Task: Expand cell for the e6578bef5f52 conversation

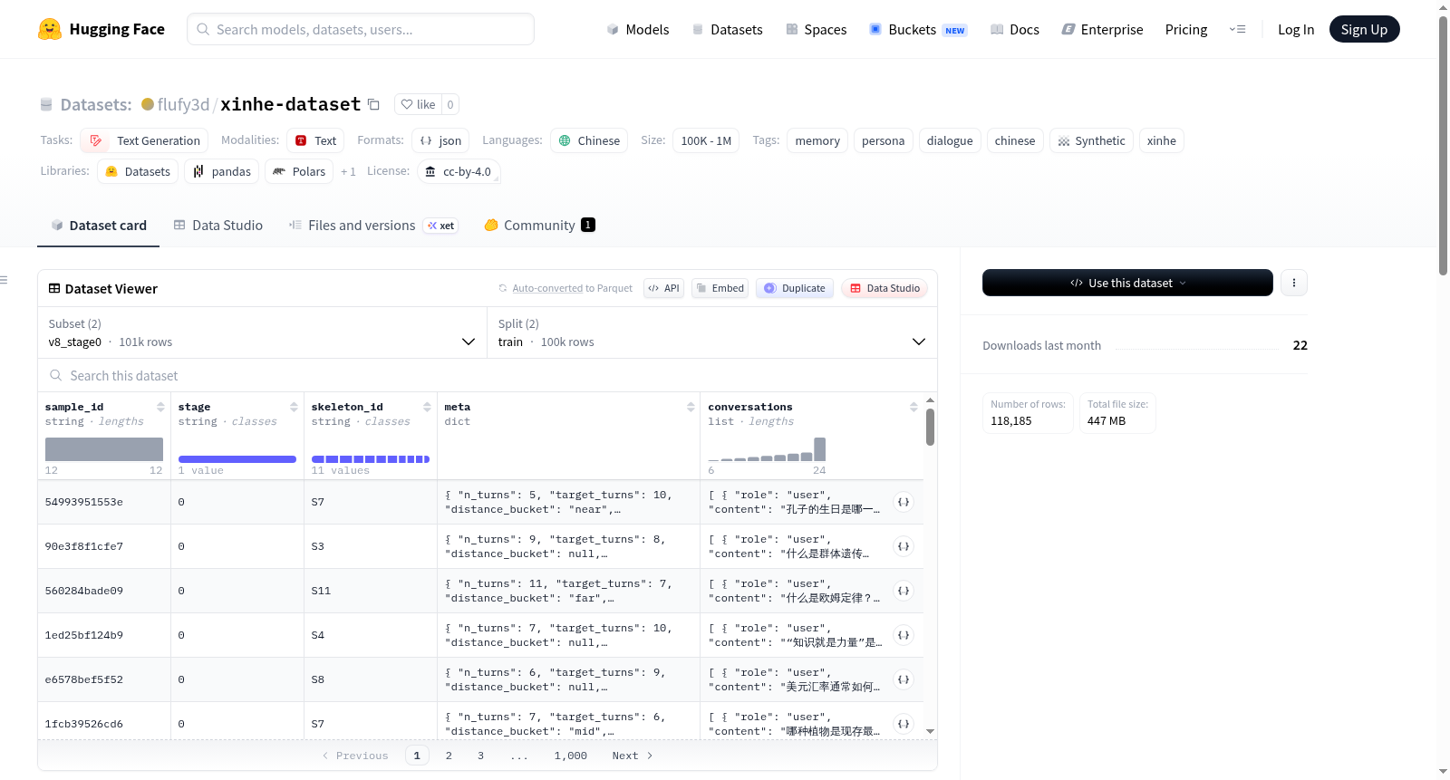Action: coord(904,679)
